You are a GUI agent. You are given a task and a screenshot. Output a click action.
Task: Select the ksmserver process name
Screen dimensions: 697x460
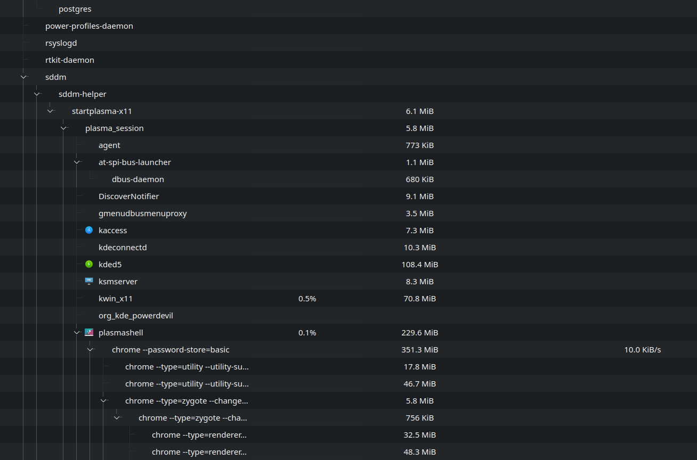[x=118, y=281]
